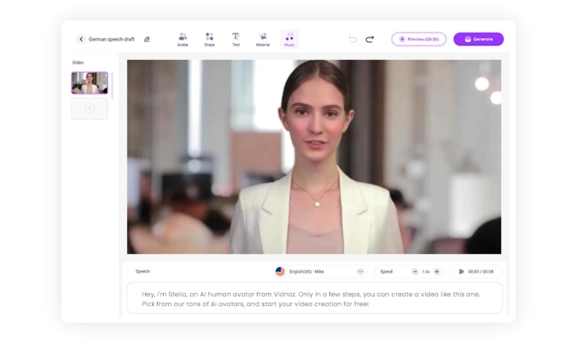573x345 pixels.
Task: Open the Avatar tool
Action: click(183, 39)
